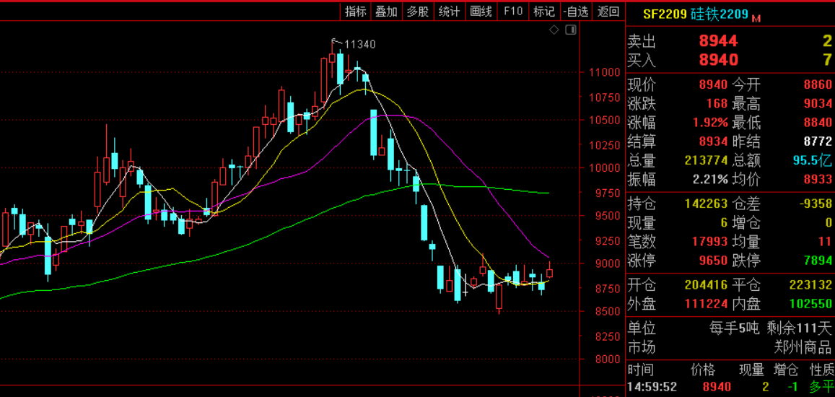Activate the 画线 drawing tool
The width and height of the screenshot is (835, 397).
481,11
